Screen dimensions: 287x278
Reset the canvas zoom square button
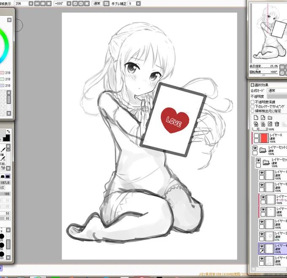pos(49,3)
